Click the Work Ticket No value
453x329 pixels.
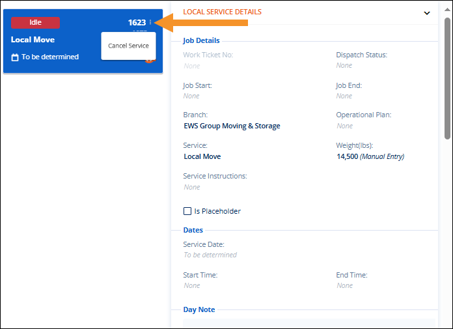191,66
